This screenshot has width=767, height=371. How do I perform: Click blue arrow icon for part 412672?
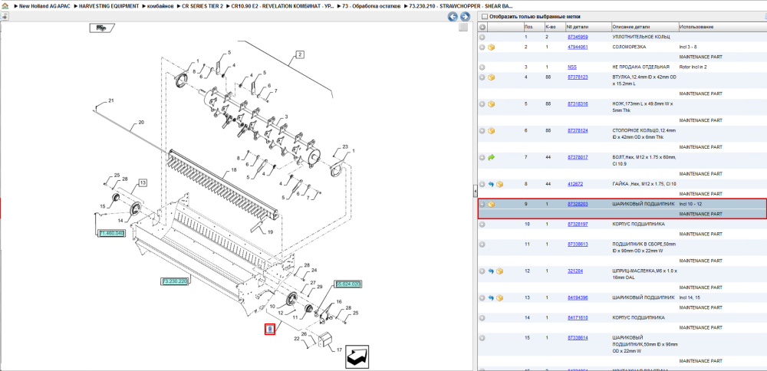491,184
